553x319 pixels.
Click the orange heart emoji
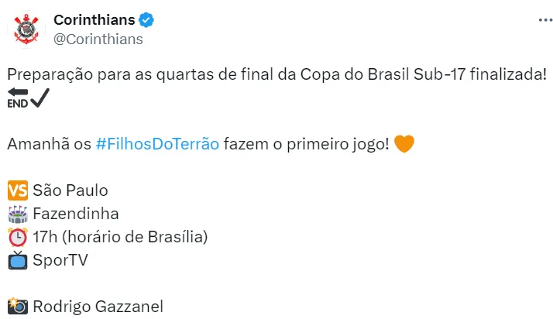(x=404, y=144)
